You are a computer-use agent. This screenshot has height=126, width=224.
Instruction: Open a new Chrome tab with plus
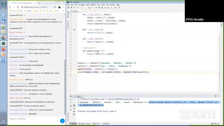39,3
